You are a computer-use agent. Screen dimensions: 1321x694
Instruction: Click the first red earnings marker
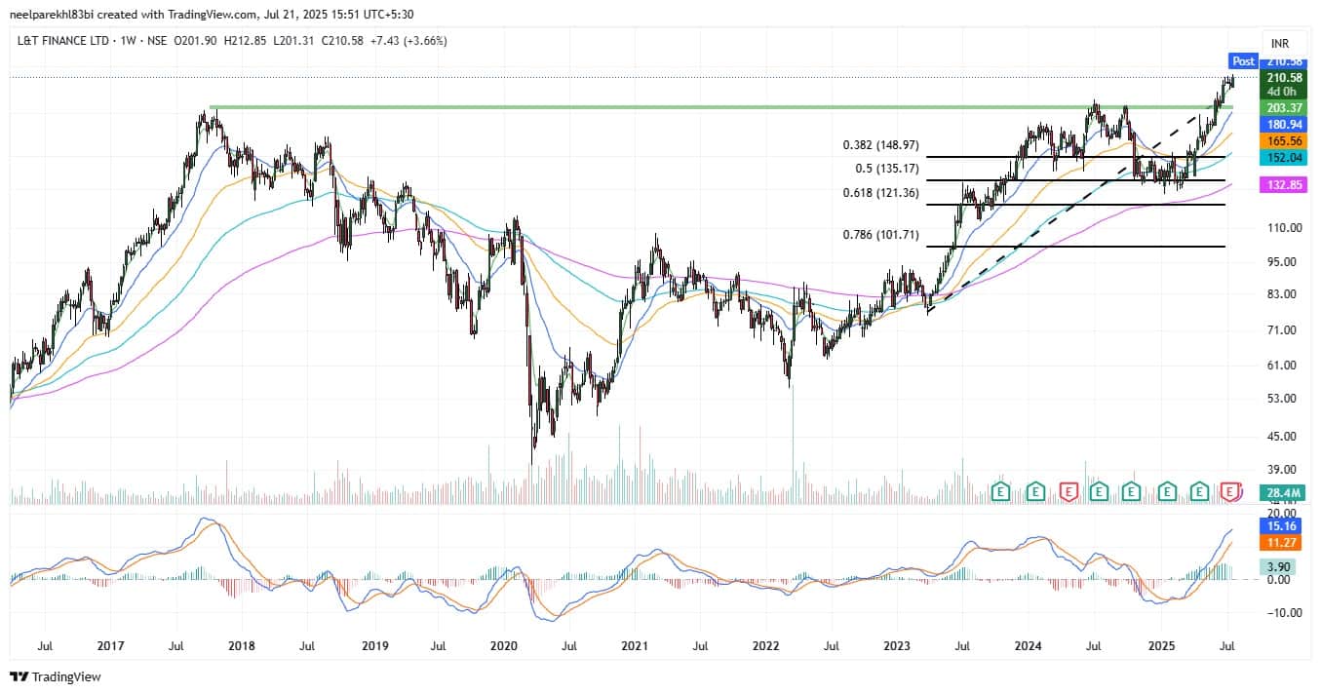(1069, 491)
